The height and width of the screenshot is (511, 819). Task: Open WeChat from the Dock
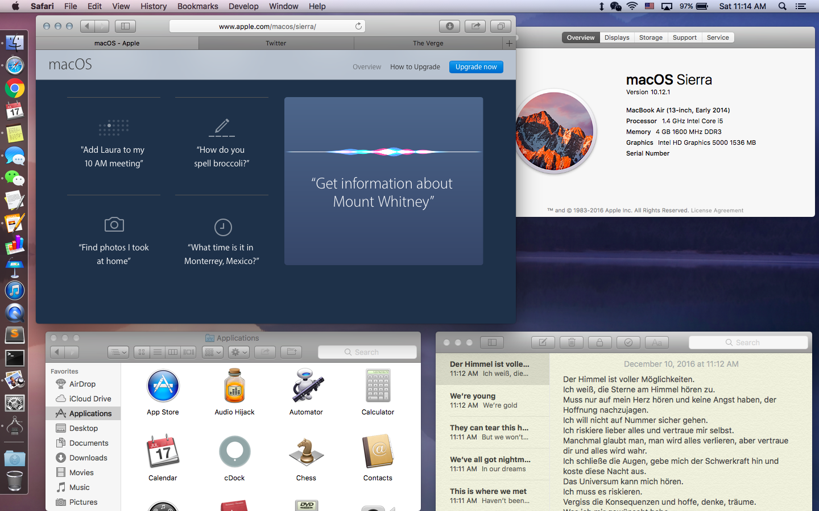15,178
